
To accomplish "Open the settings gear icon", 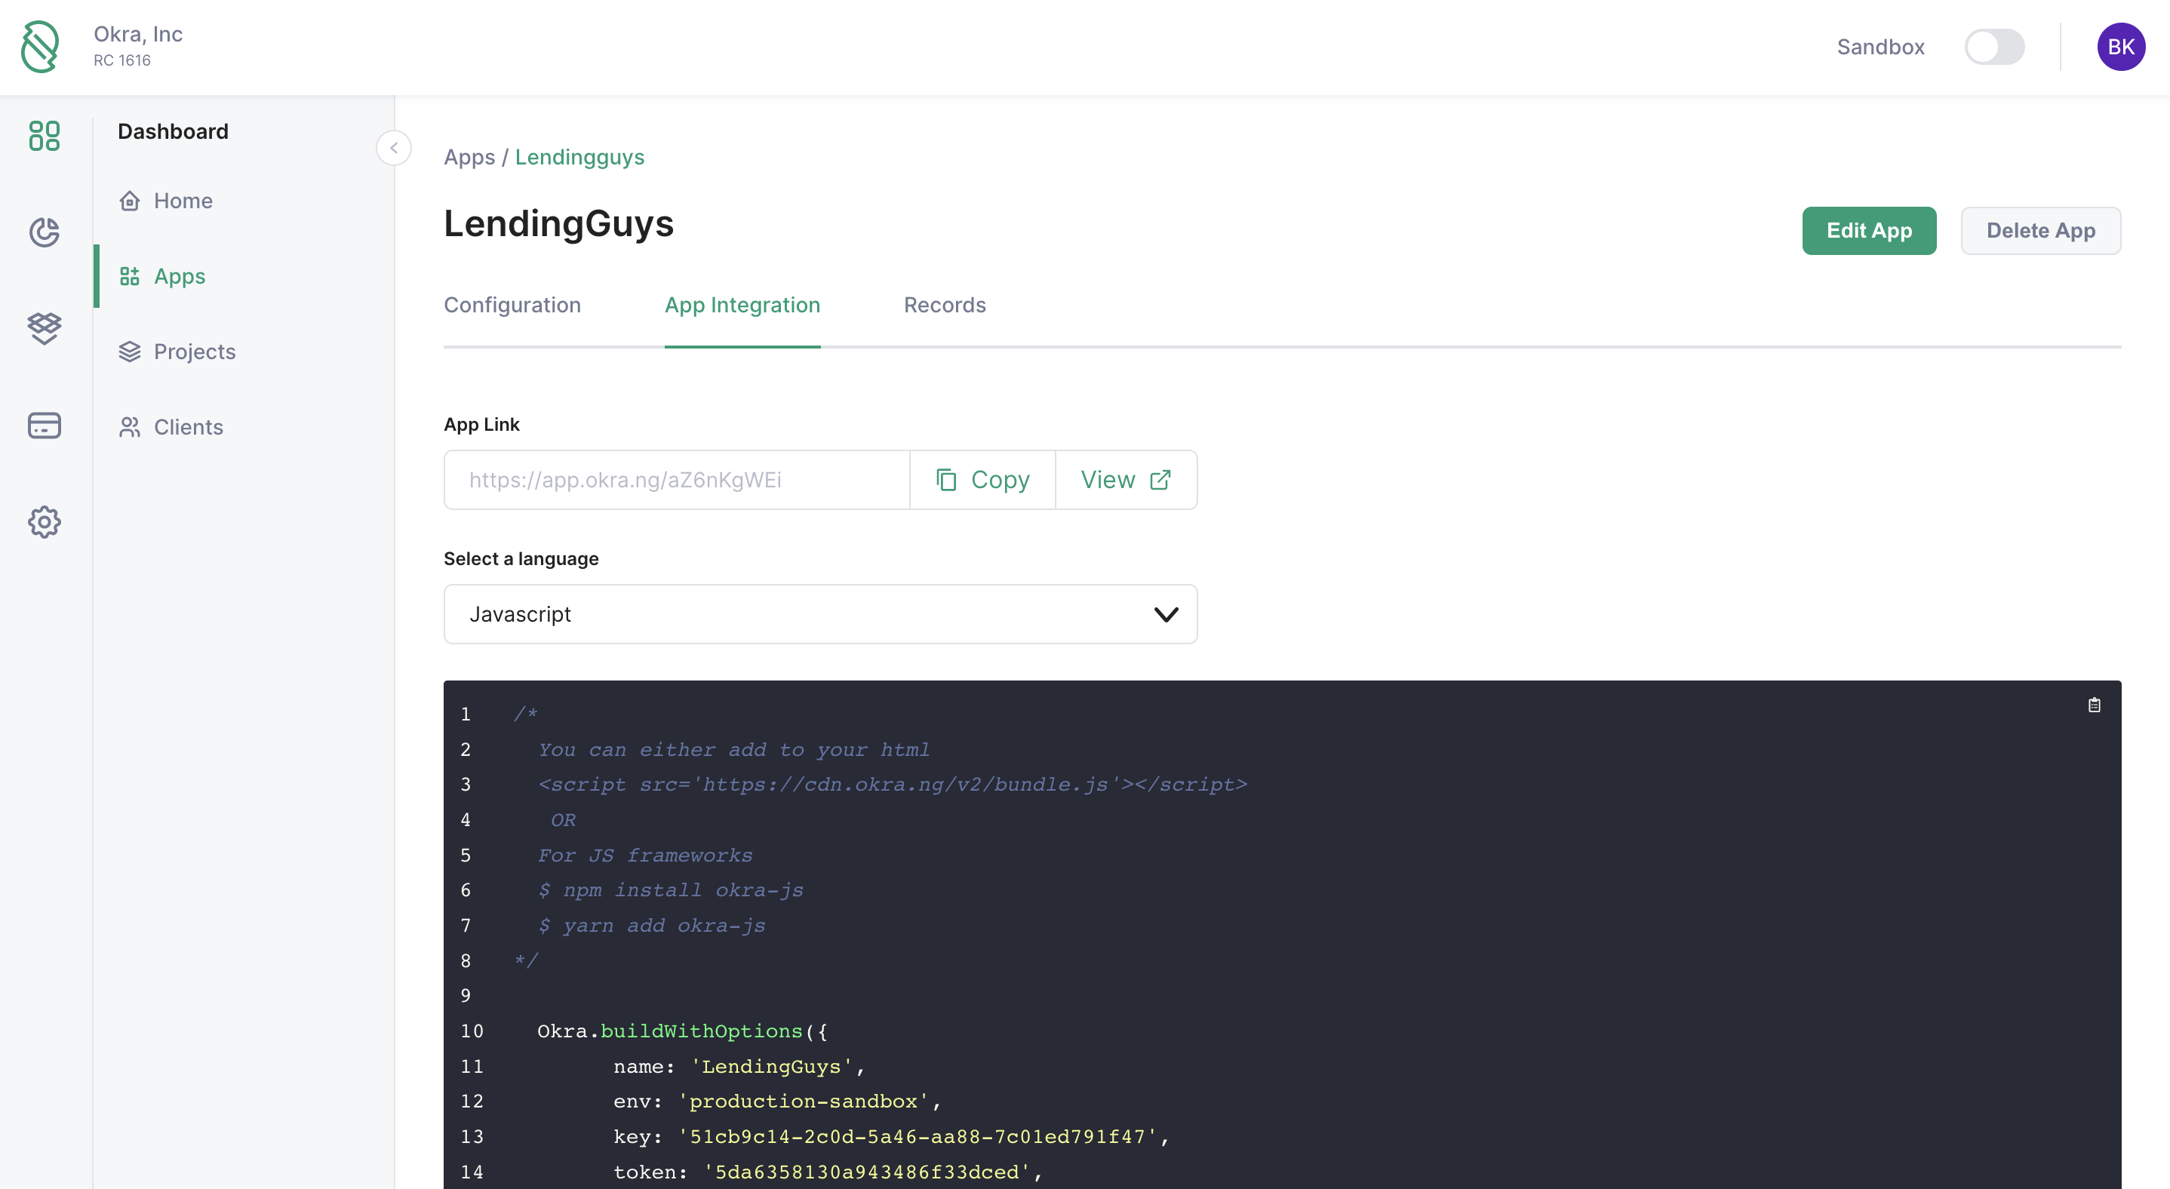I will [x=44, y=522].
